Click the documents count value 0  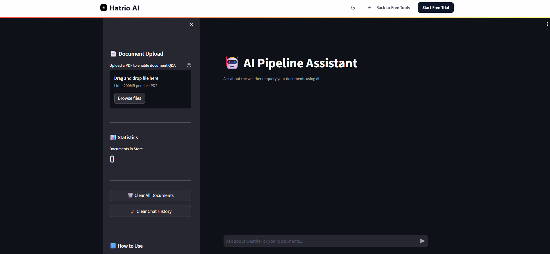coord(112,159)
